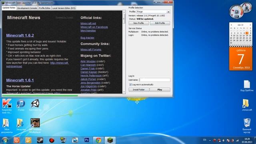
Task: Click the Minecraft grass block taskbar icon
Action: pyautogui.click(x=110, y=140)
